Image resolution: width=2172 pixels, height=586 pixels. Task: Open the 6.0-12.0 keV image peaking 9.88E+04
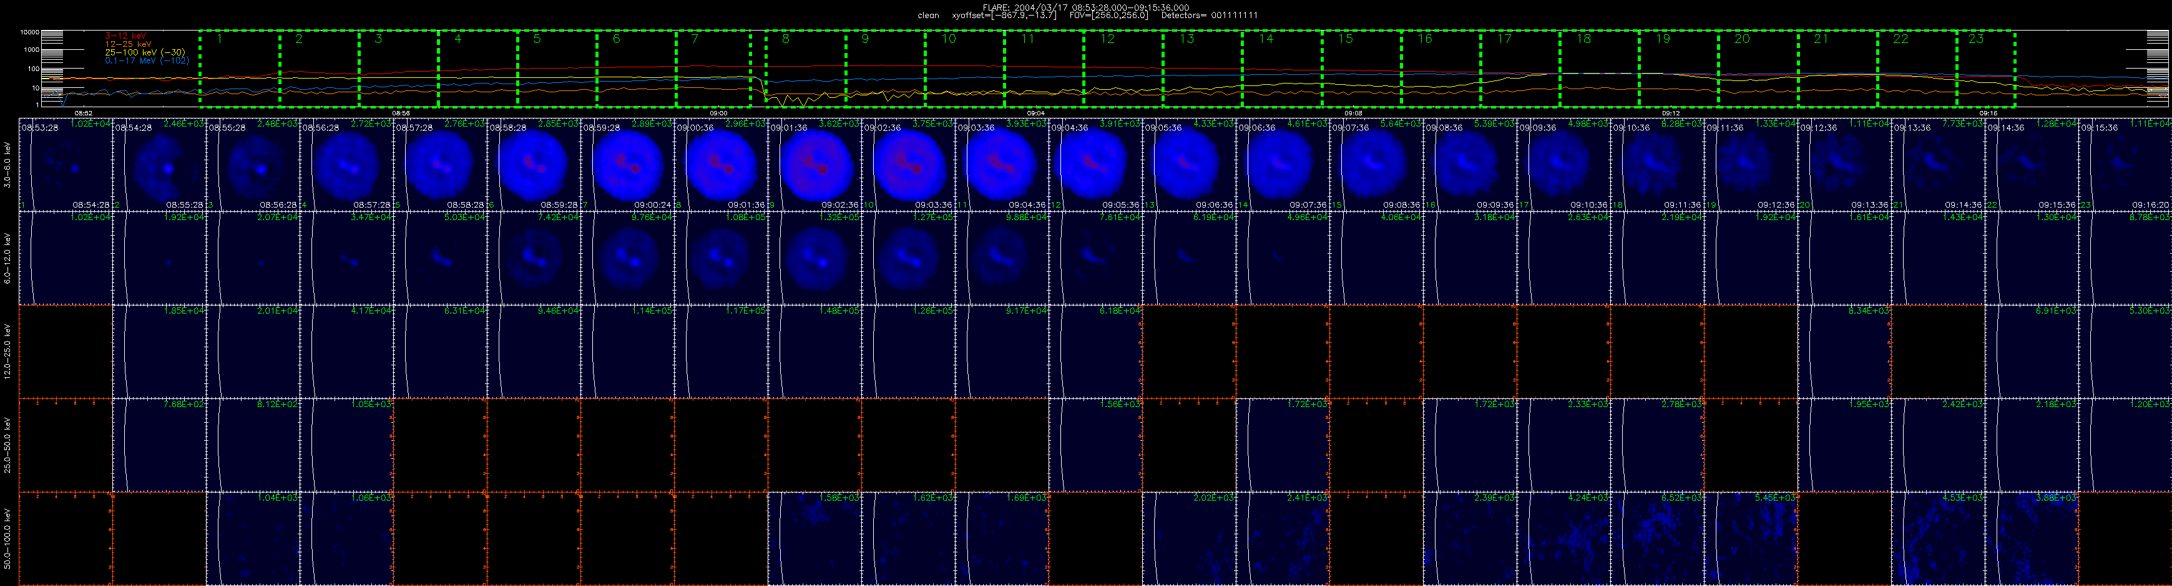coord(1002,257)
